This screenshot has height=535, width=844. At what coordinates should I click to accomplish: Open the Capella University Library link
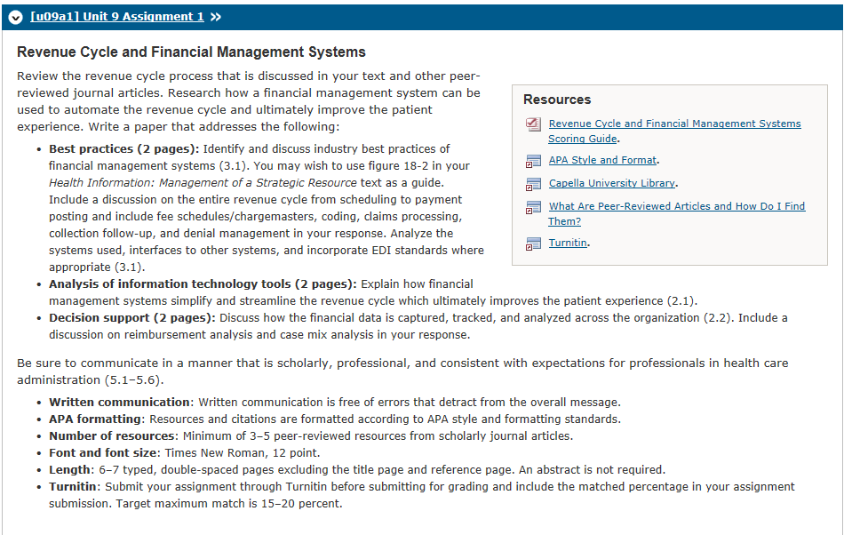pyautogui.click(x=612, y=183)
